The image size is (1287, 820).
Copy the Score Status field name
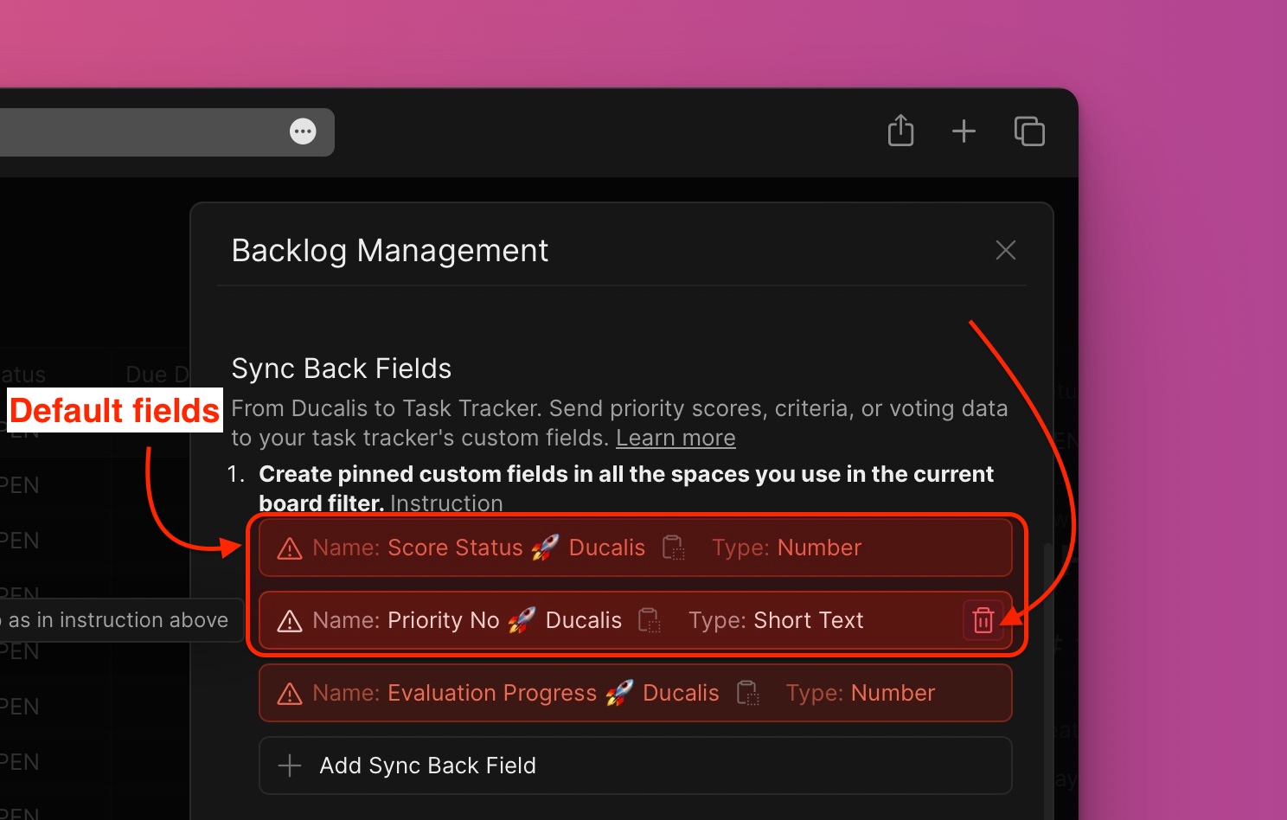[x=674, y=548]
